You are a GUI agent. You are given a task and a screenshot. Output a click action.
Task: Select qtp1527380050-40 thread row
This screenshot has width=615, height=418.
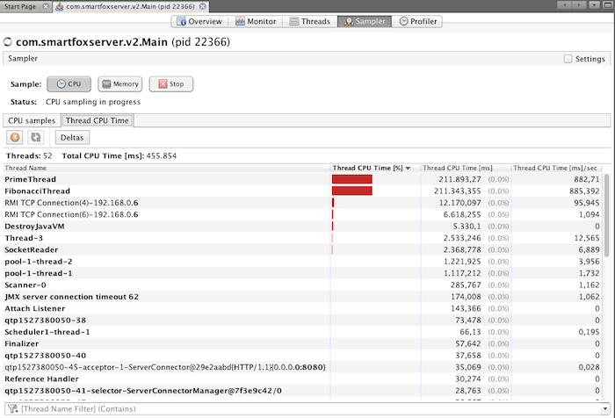(303, 356)
